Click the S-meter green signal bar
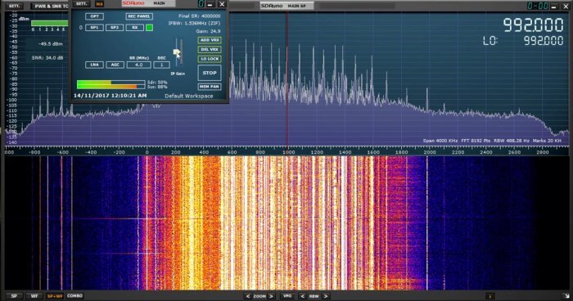 (x=49, y=24)
